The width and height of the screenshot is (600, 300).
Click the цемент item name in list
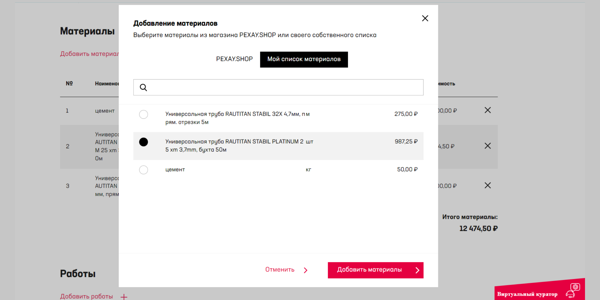175,170
